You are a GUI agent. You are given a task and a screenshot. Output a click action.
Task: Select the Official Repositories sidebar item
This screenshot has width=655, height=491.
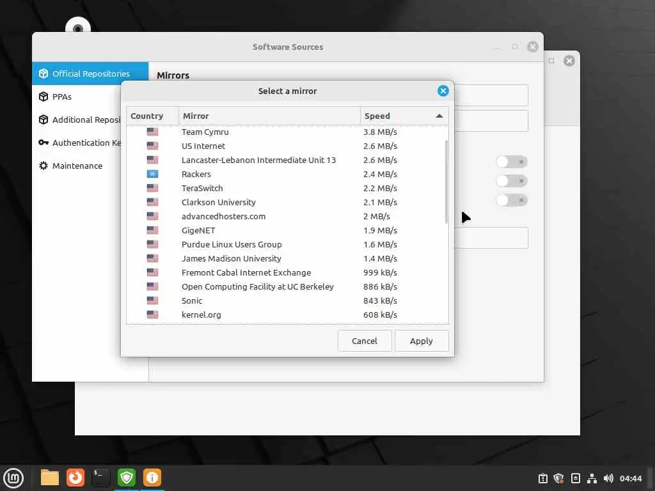coord(90,74)
